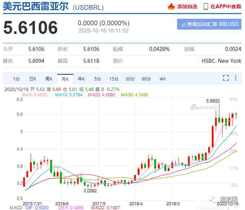
Task: Switch to the 日K chart tab
Action: 33,79
